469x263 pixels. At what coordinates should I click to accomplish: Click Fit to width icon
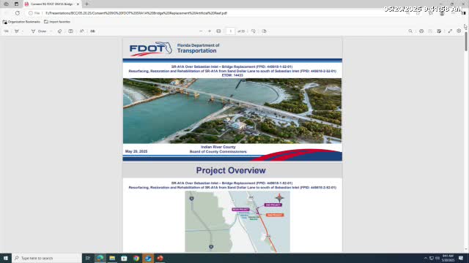pos(218,31)
